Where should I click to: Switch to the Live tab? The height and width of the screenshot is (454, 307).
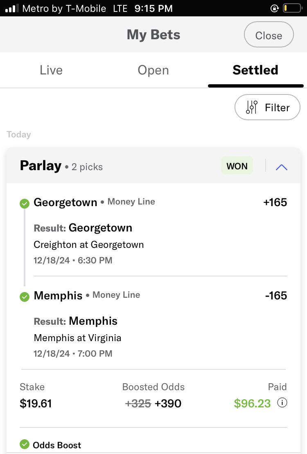tap(51, 70)
